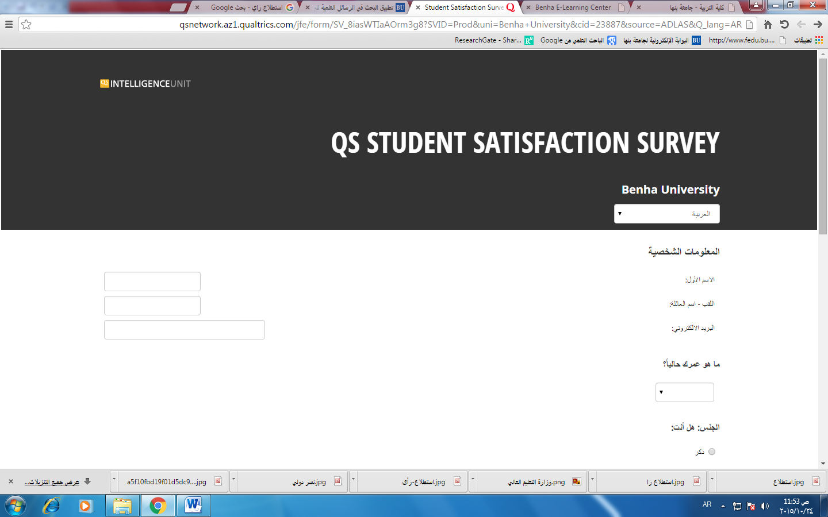Click the Home toolbar icon
The image size is (828, 517).
(768, 25)
